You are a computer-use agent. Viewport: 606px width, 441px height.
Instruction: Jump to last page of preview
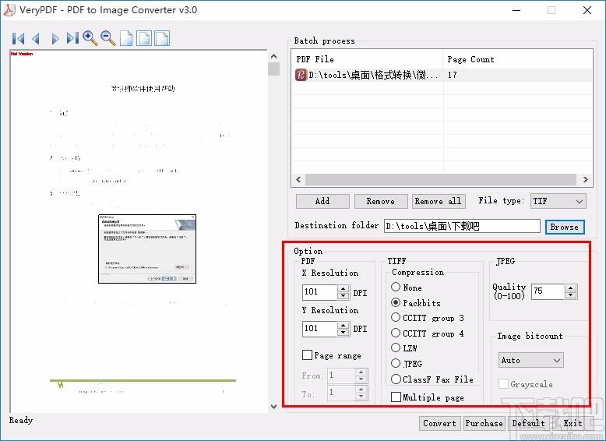point(72,39)
